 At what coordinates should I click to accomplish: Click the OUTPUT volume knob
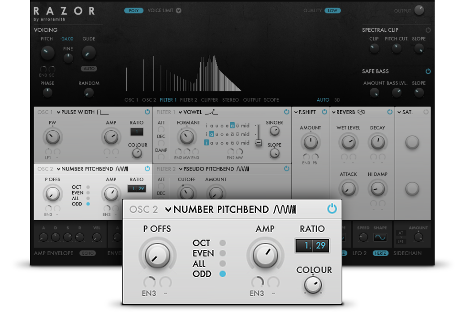[x=419, y=10]
